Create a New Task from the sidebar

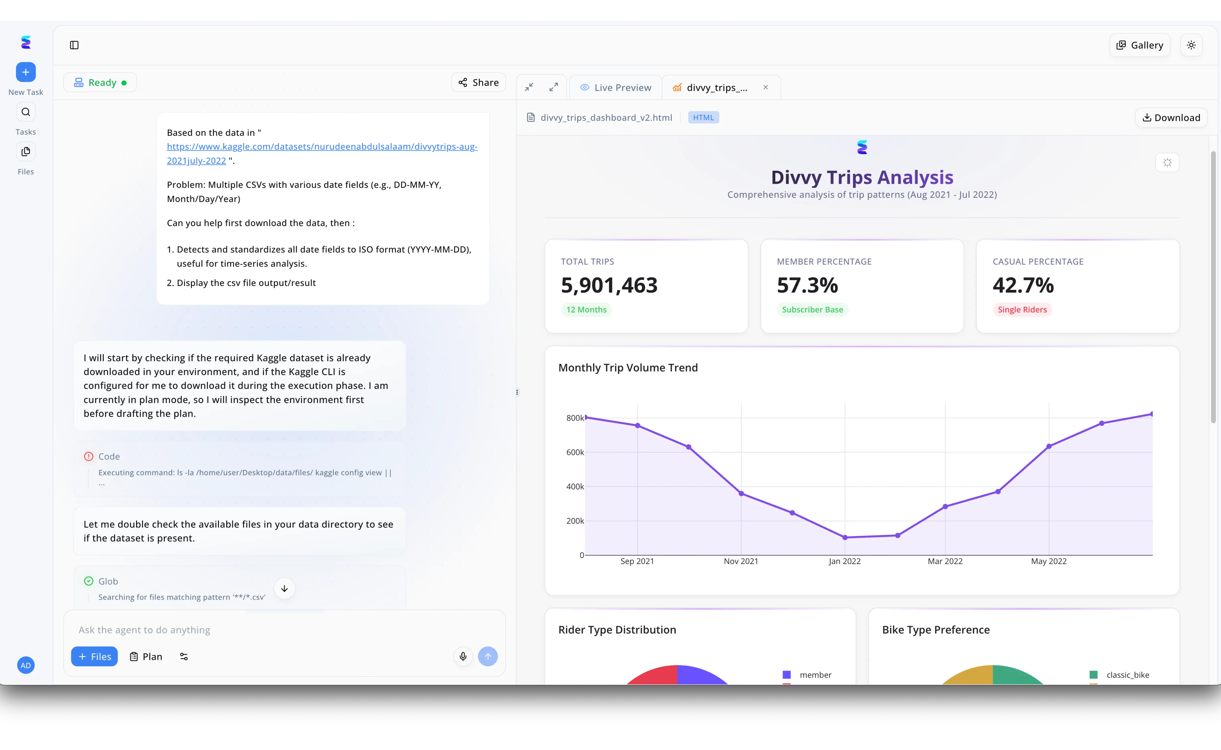click(25, 72)
